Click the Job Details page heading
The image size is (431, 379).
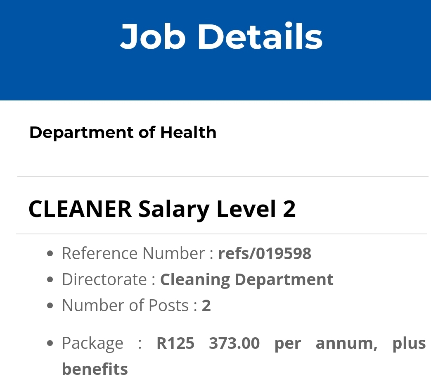221,36
